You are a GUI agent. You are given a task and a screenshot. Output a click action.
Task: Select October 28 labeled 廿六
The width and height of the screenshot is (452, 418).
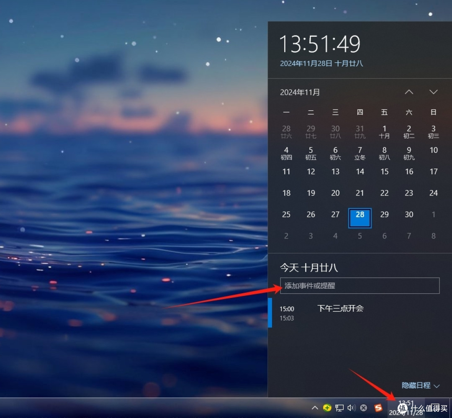[x=286, y=132]
